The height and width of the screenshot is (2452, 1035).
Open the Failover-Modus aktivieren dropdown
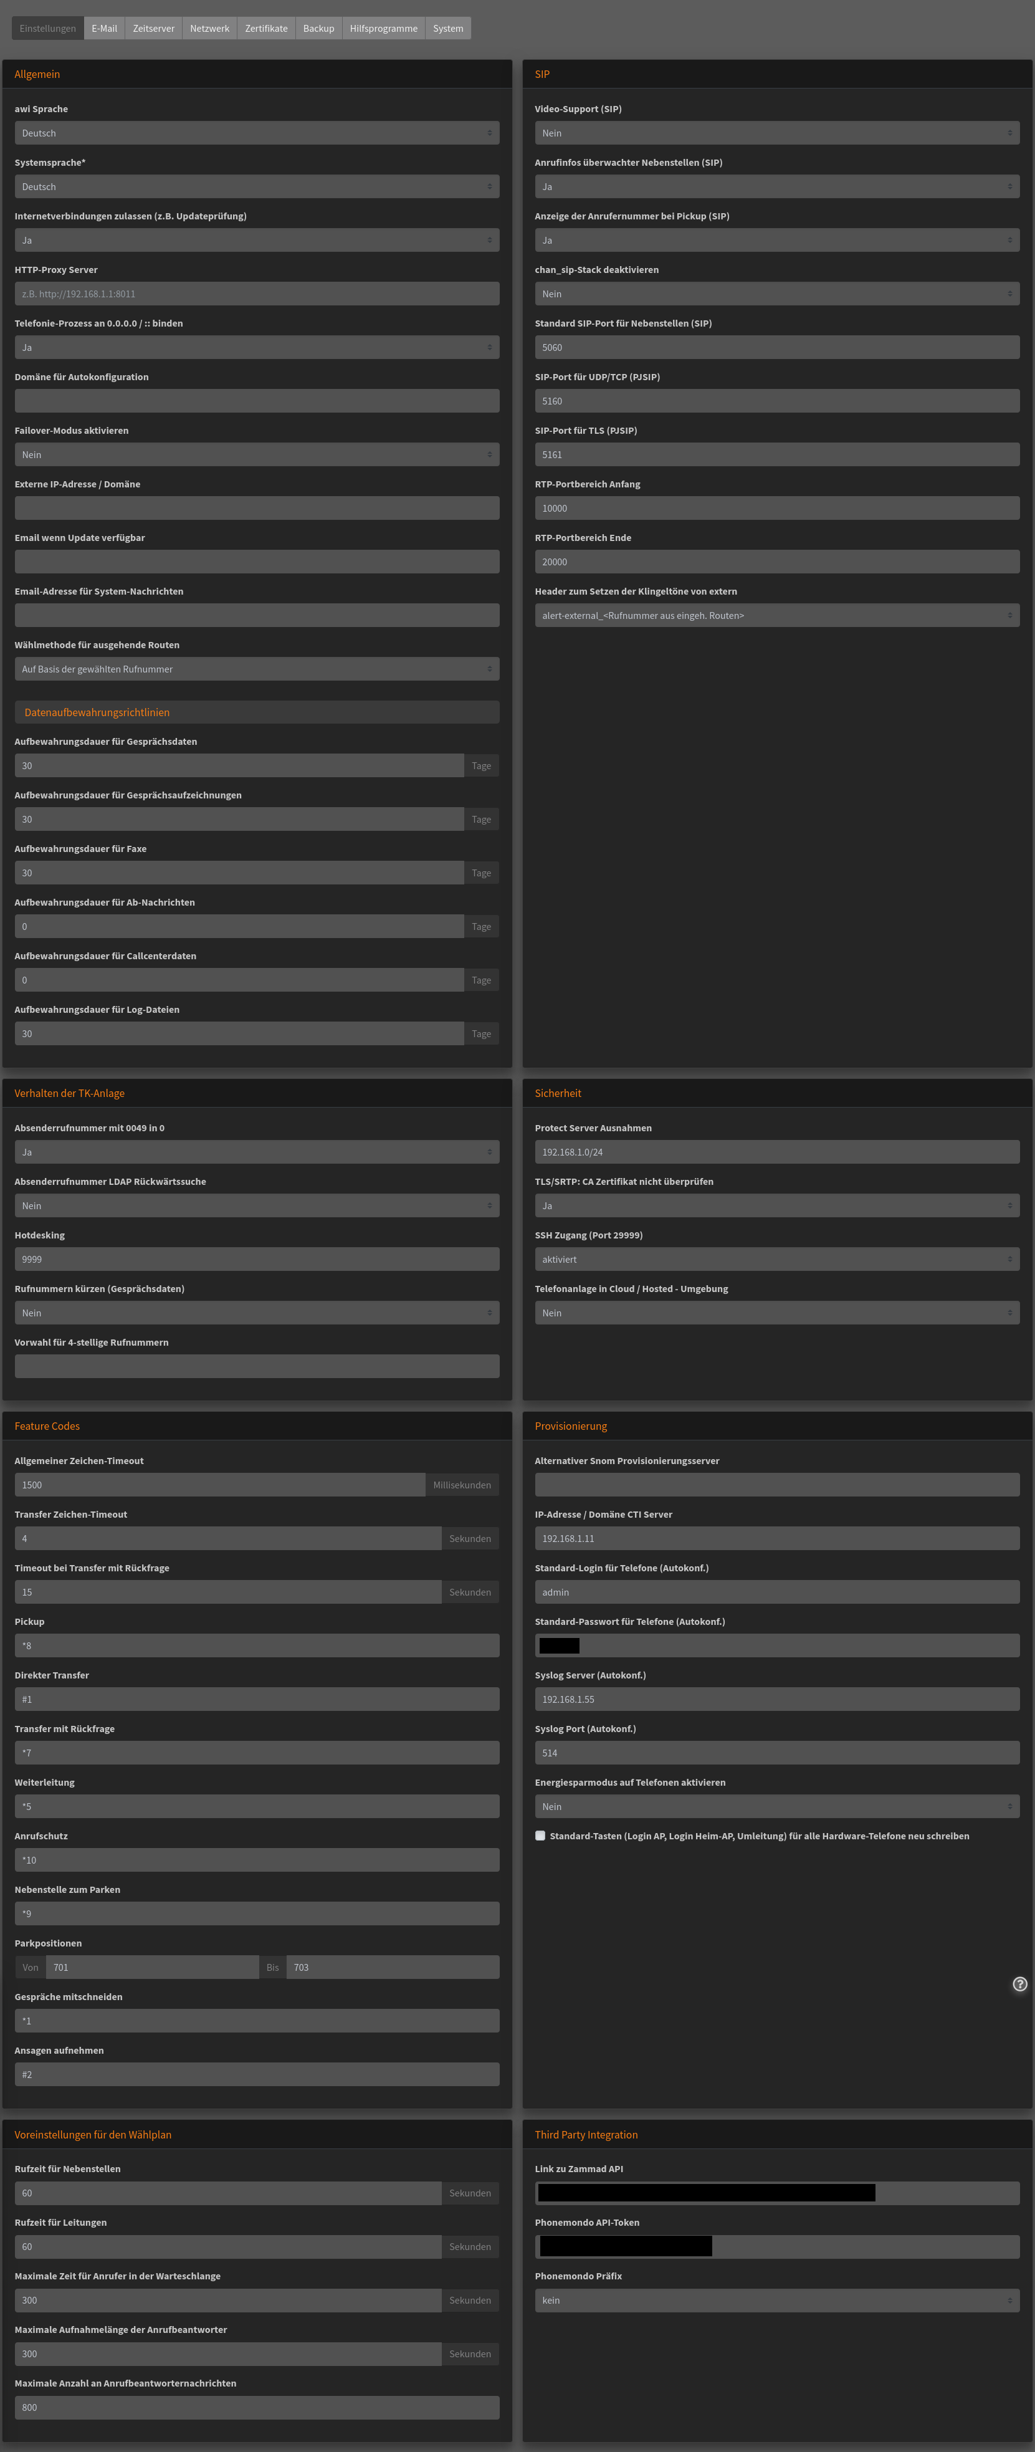click(257, 455)
